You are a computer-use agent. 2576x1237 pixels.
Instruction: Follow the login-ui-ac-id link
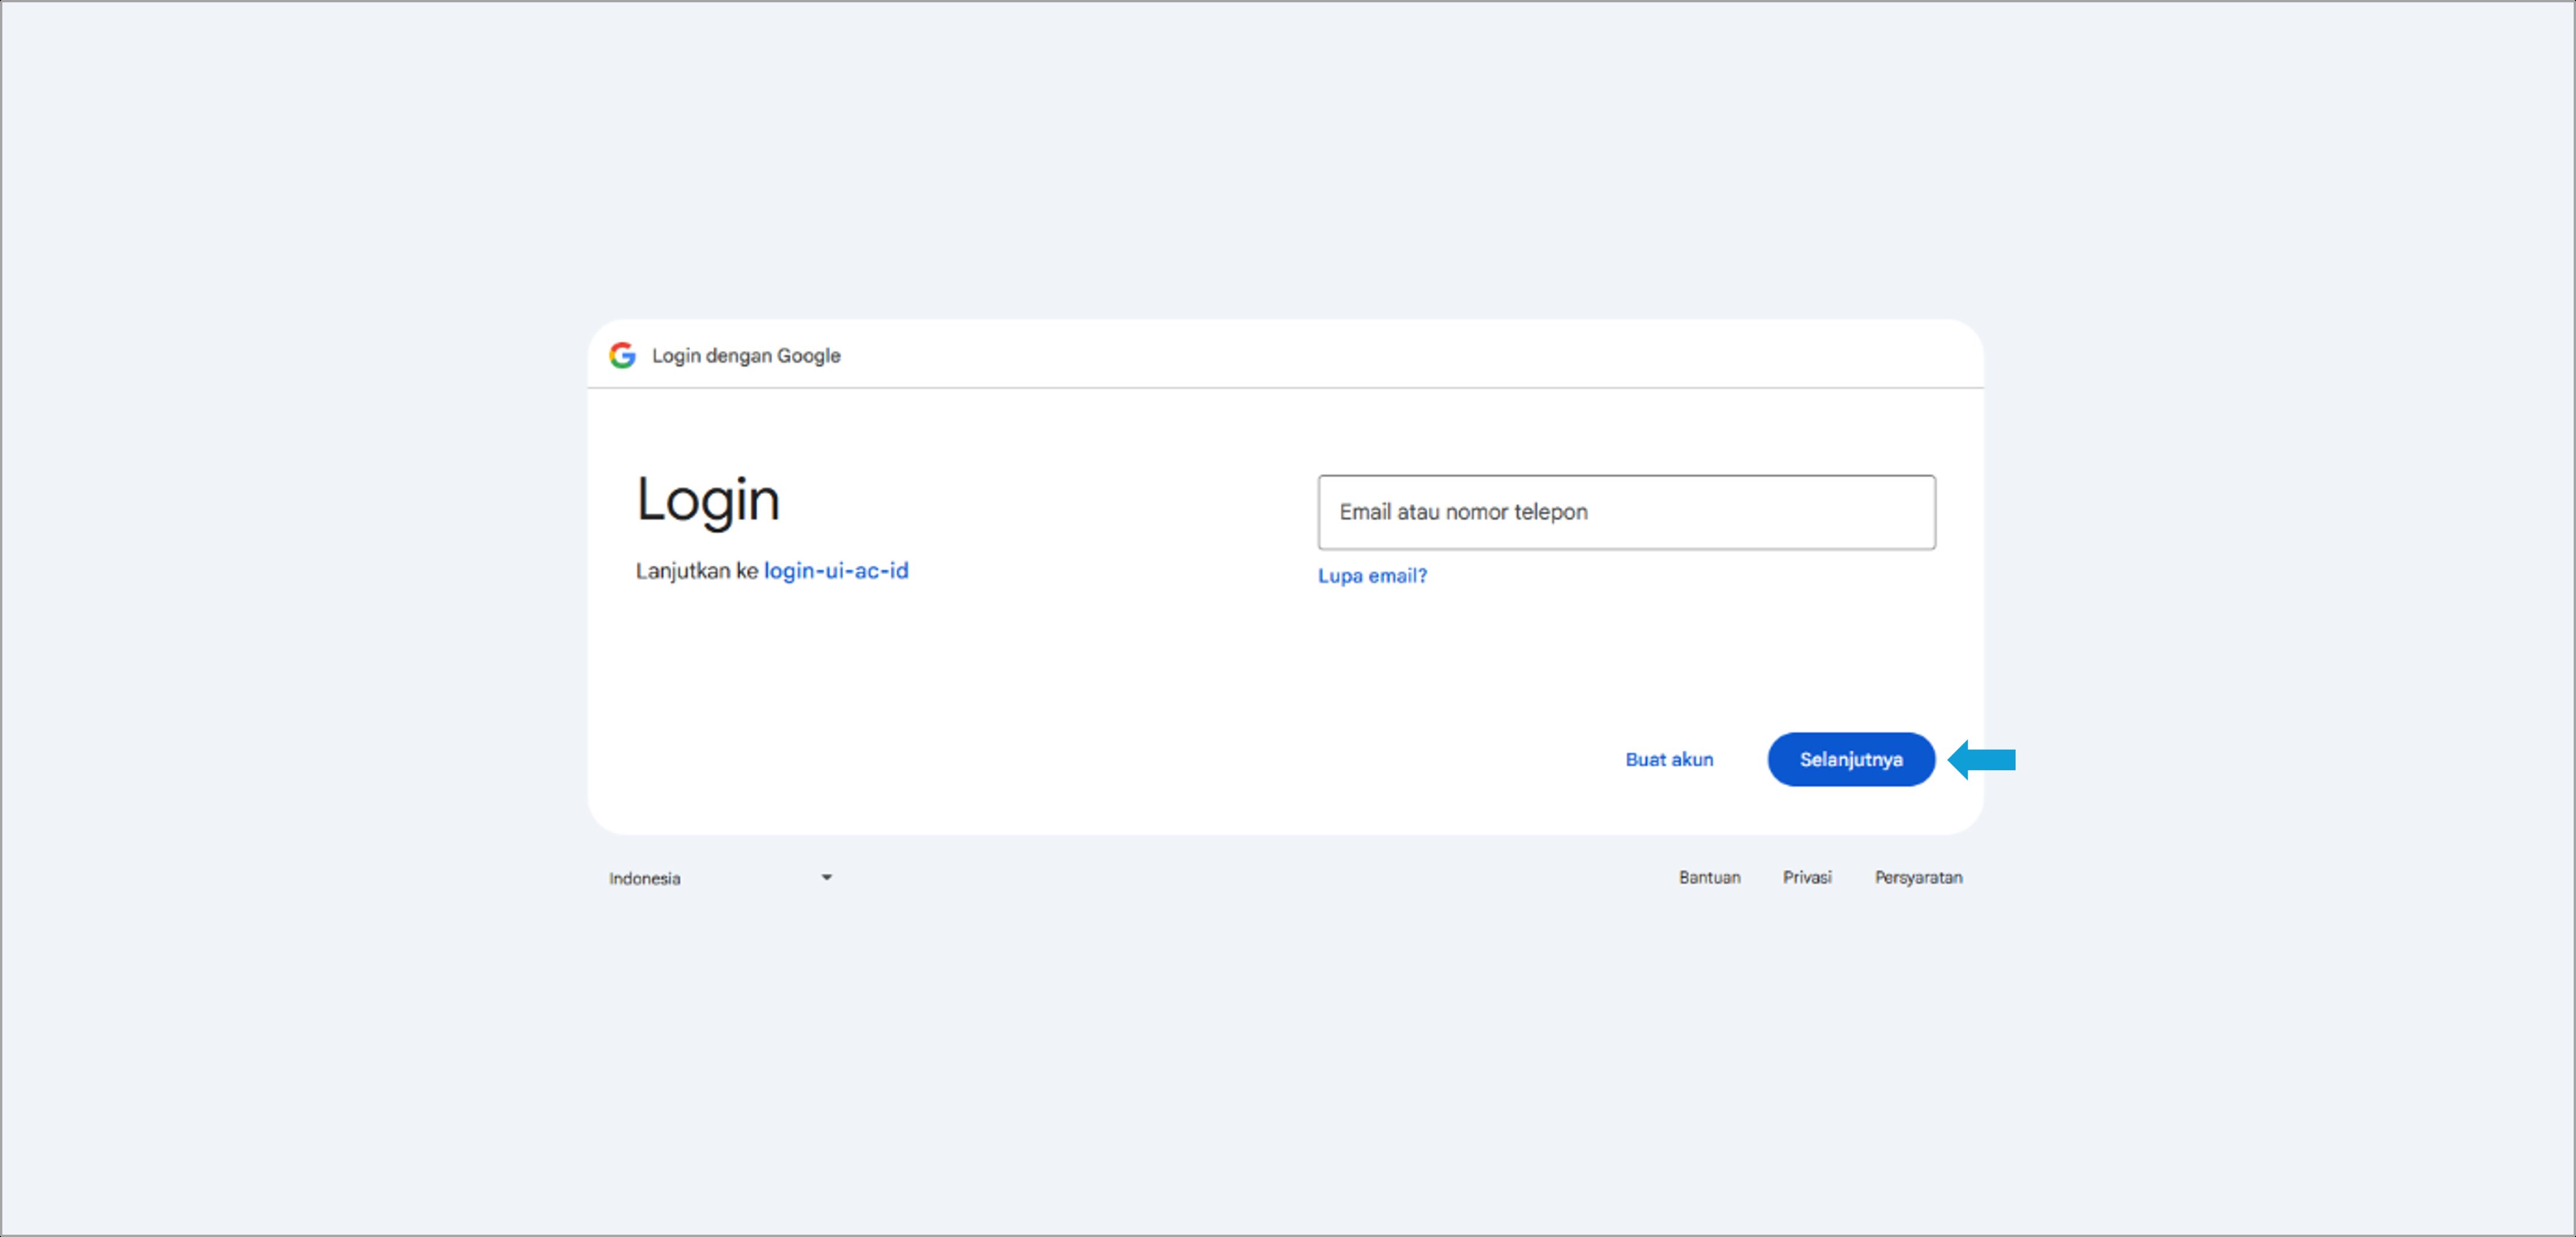pyautogui.click(x=836, y=571)
